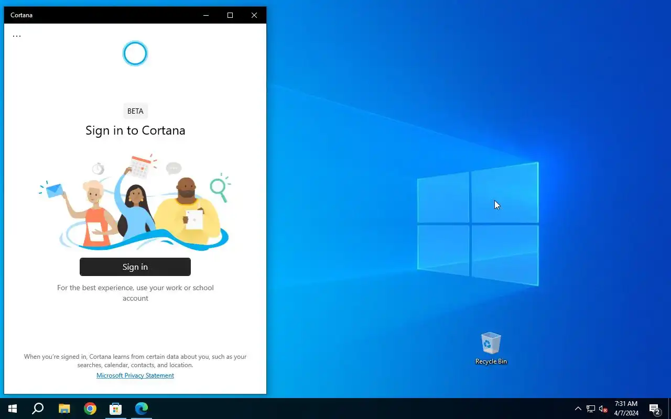Viewport: 671px width, 419px height.
Task: Open the Windows Start menu
Action: pyautogui.click(x=13, y=409)
